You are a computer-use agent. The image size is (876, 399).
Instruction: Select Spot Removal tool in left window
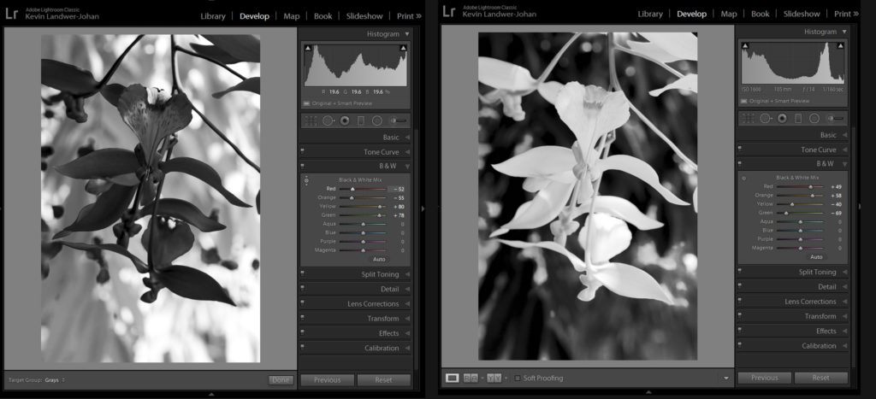click(x=328, y=120)
